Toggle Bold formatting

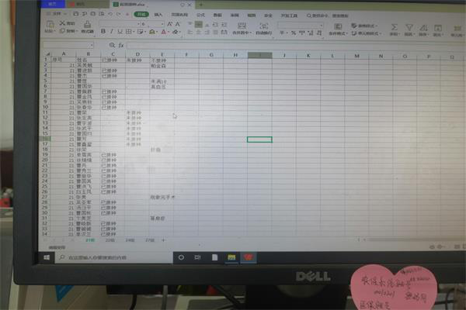click(x=102, y=33)
